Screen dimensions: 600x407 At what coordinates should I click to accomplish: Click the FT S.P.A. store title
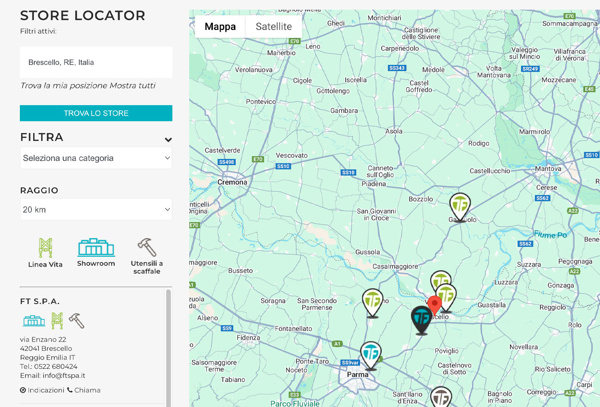coord(40,301)
